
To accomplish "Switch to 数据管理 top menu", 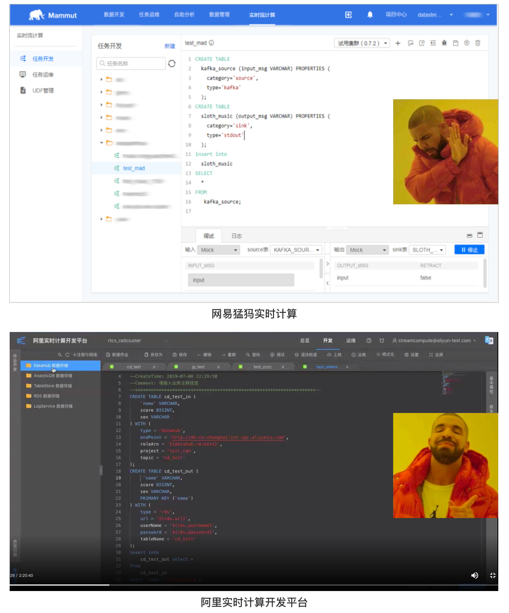I will point(219,14).
